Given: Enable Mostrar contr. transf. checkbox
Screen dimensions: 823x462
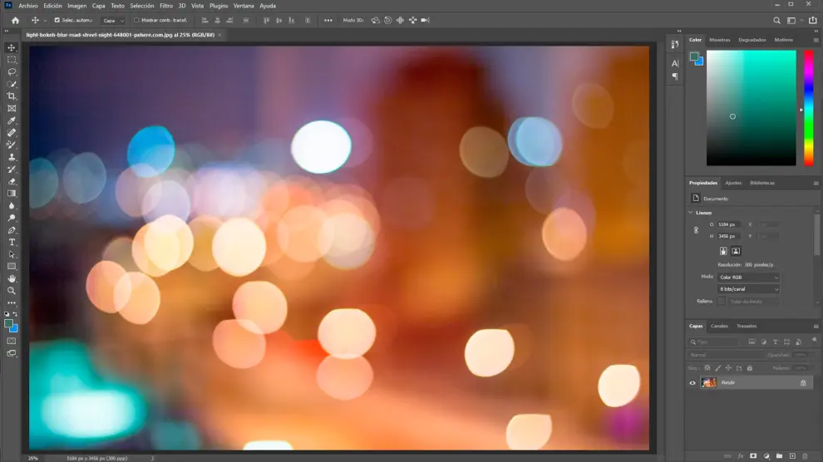Looking at the screenshot, I should 136,20.
